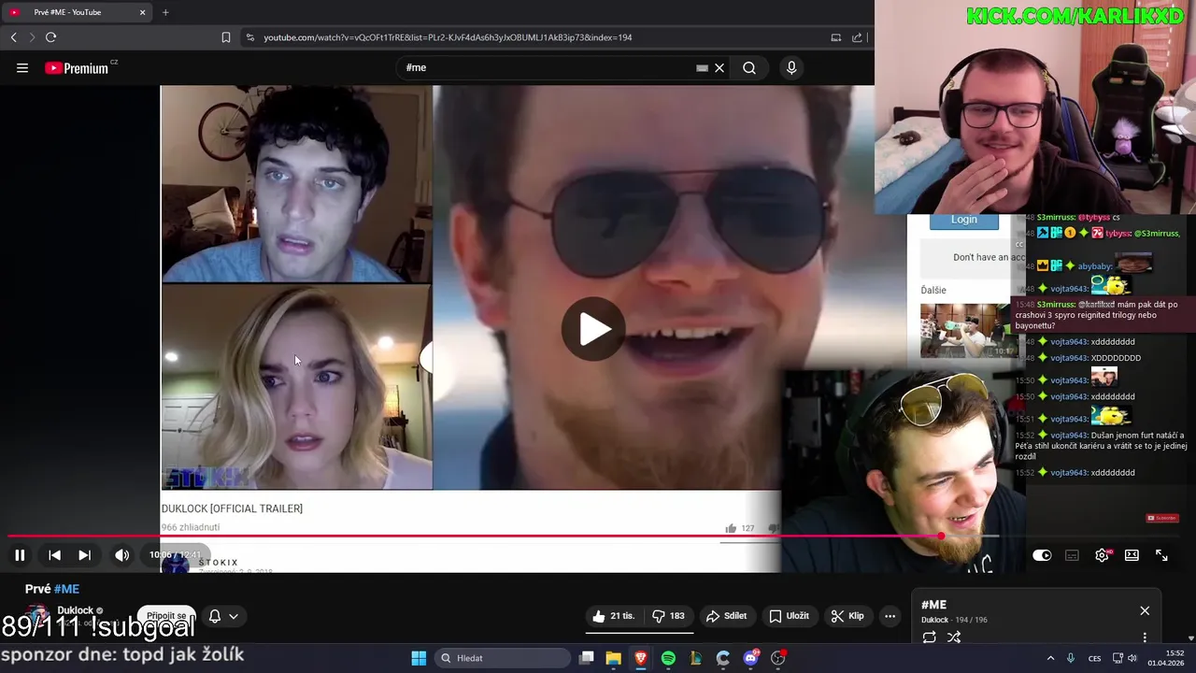Click the taskbar Hledat search box
Screen dimensions: 1196x673
[502, 658]
